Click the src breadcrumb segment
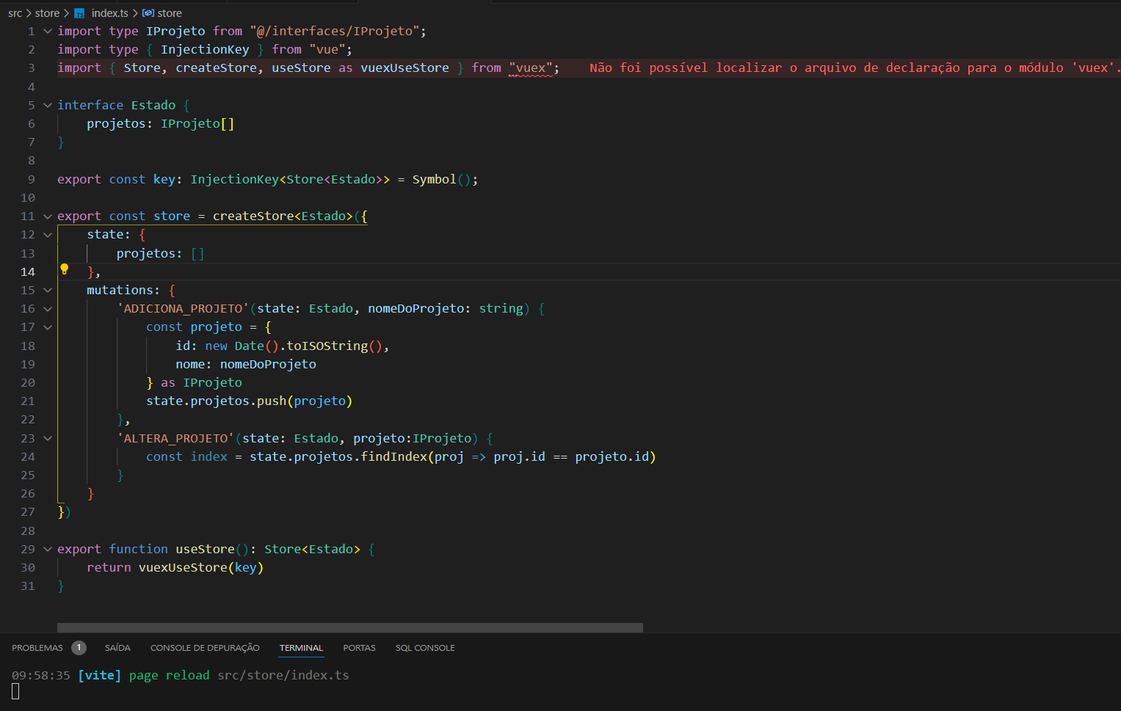The height and width of the screenshot is (711, 1121). (15, 13)
